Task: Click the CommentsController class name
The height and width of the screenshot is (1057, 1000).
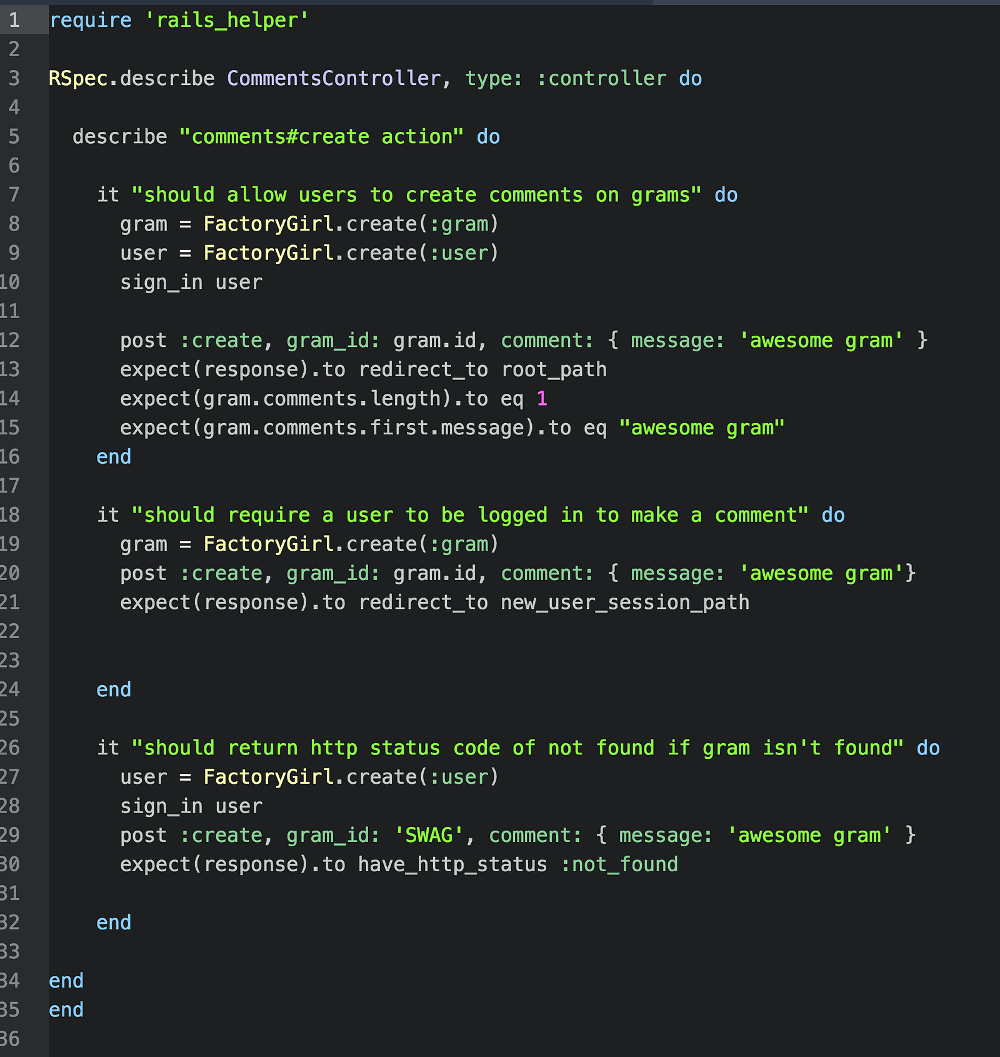Action: (334, 79)
